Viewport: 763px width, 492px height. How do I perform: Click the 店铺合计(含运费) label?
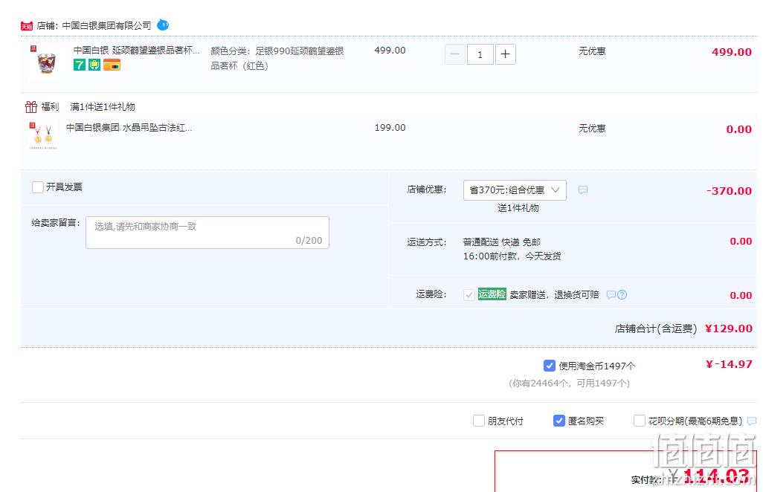tap(655, 328)
